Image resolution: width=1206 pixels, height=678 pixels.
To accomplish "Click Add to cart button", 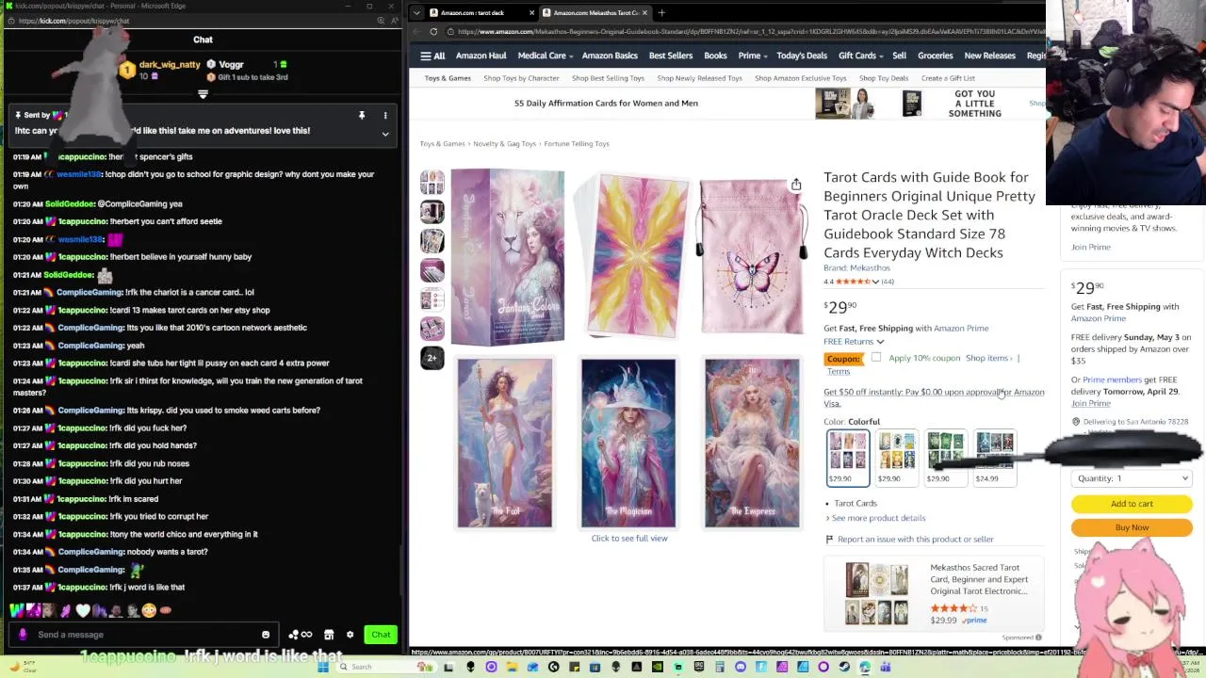I will (x=1132, y=504).
